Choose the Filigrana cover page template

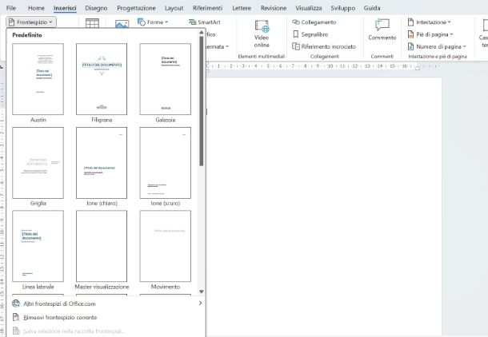(x=102, y=80)
